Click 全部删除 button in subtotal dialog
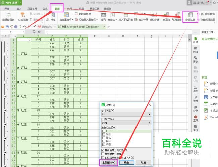Image resolution: width=218 pixels, height=167 pixels. 109,163
